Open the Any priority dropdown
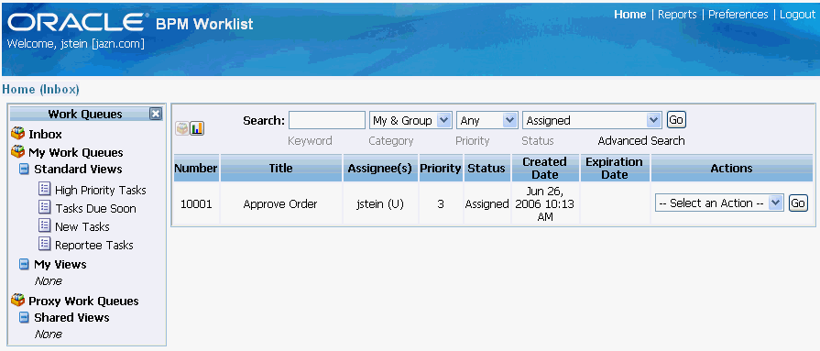The width and height of the screenshot is (820, 351). [487, 120]
